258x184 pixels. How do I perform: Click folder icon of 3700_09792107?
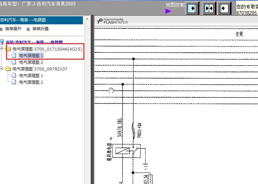(x=8, y=69)
